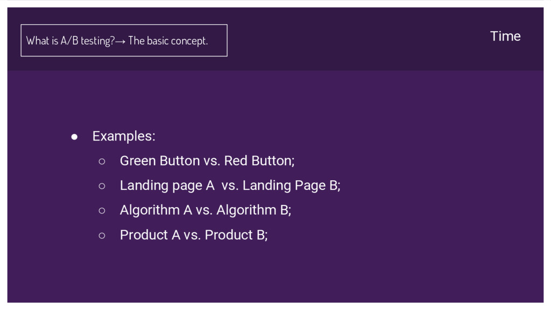Select the "Examples:" heading text
This screenshot has height=310, width=551.
(124, 136)
